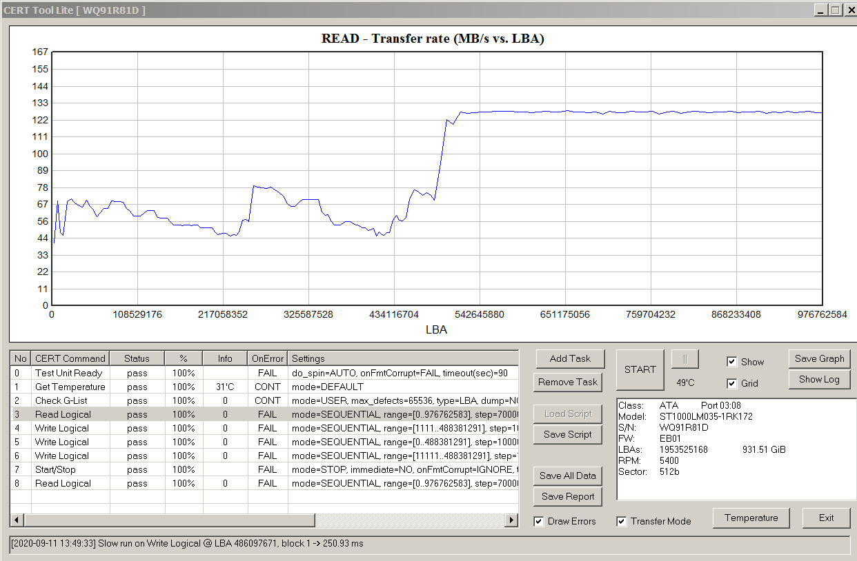
Task: Select the Start/Stop task row
Action: [264, 469]
